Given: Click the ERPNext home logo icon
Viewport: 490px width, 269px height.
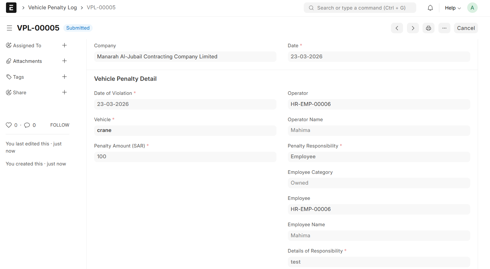Looking at the screenshot, I should point(11,8).
